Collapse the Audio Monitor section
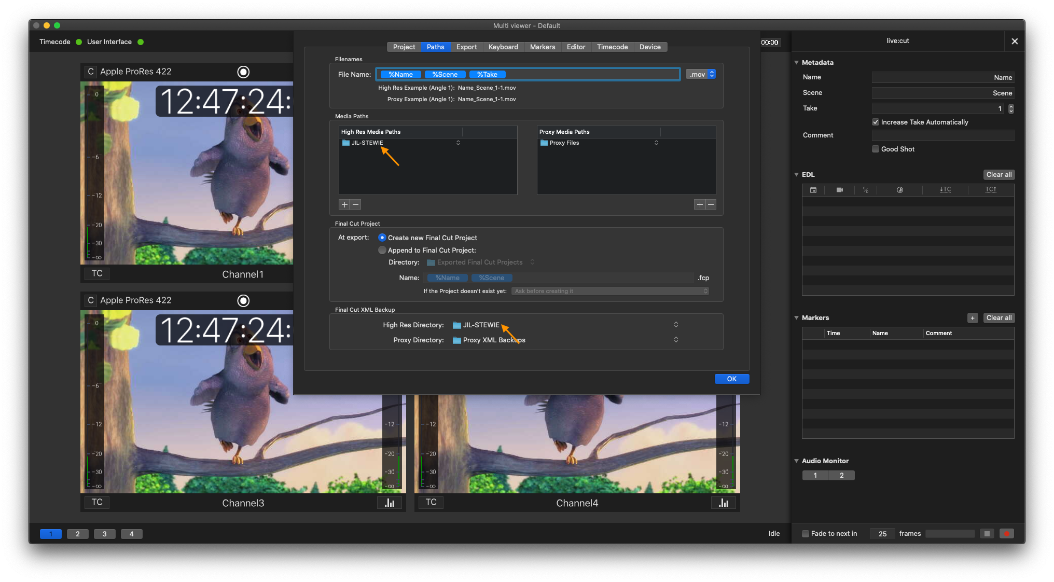1054x582 pixels. point(797,461)
